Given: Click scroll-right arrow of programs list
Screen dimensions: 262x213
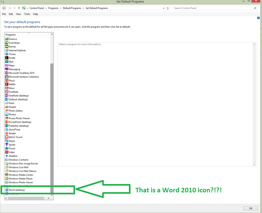Looking at the screenshot, I should [48, 198].
